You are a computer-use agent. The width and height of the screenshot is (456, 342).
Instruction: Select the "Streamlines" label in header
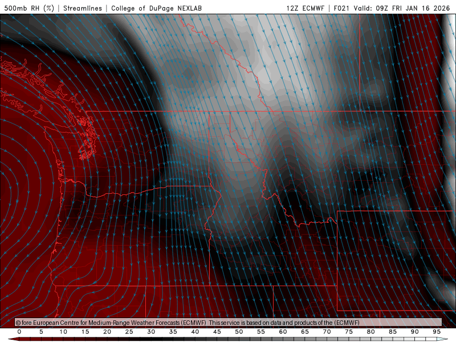click(x=83, y=8)
